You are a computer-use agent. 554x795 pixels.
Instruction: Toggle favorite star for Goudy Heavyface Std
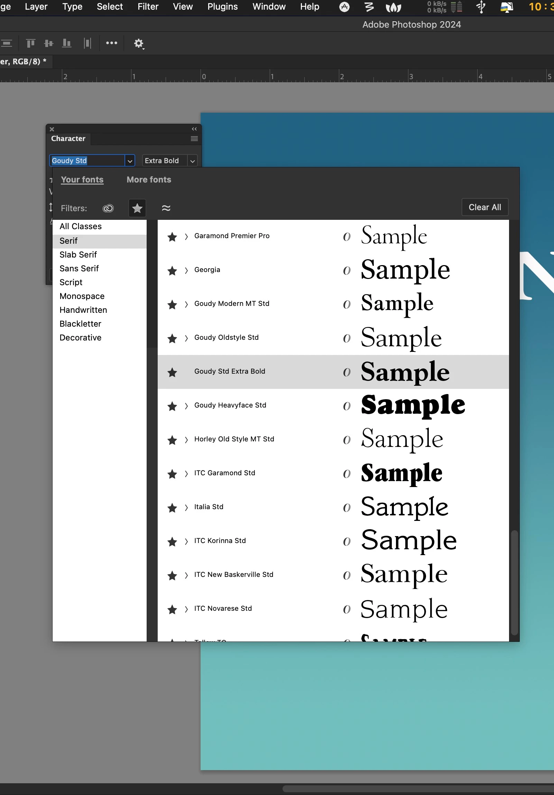172,406
